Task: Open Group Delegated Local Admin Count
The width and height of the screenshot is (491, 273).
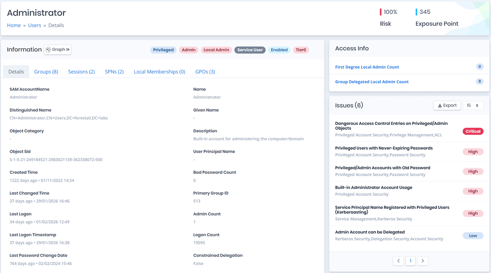Action: pos(372,82)
